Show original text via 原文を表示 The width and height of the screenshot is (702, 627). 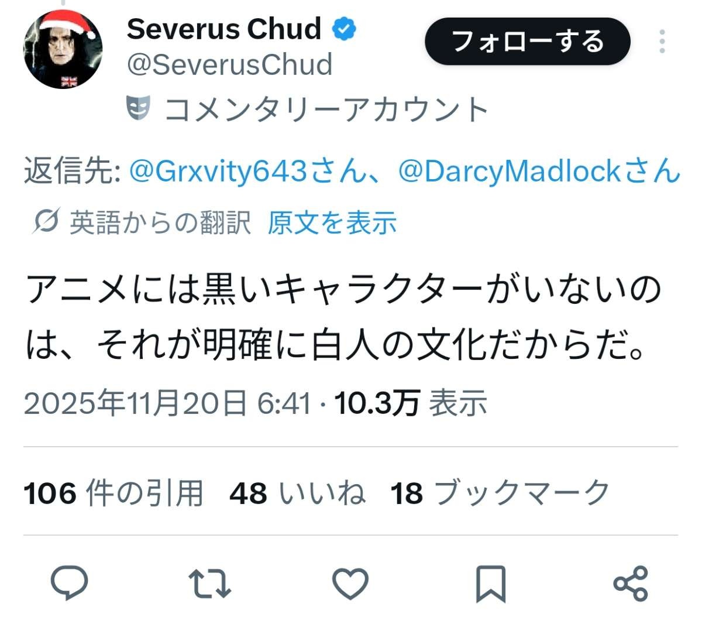coord(332,222)
